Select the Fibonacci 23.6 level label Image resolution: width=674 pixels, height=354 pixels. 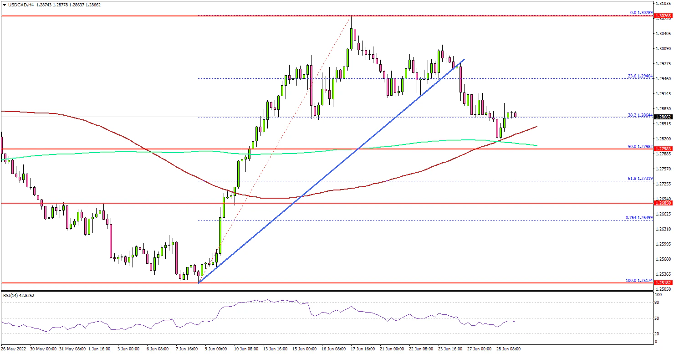(641, 76)
